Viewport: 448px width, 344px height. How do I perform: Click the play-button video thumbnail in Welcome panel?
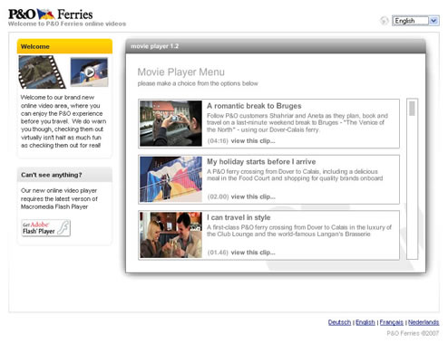89,72
